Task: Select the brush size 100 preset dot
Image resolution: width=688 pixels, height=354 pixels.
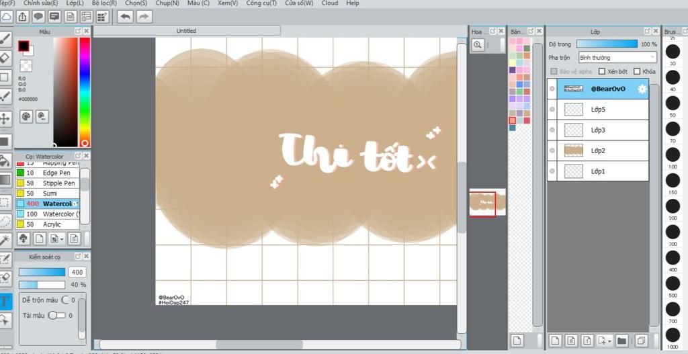Action: point(673,154)
